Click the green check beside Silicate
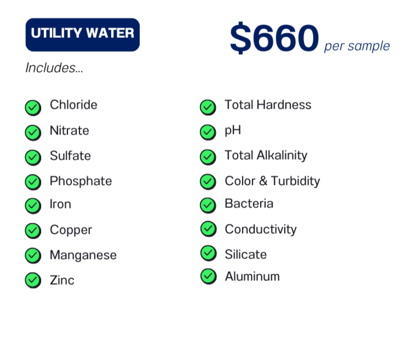 click(x=209, y=253)
